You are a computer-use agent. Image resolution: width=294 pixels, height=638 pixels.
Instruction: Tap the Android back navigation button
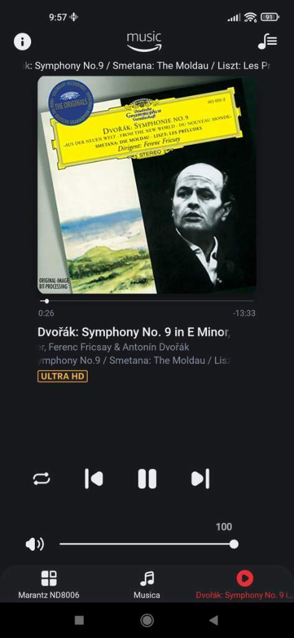(x=214, y=620)
